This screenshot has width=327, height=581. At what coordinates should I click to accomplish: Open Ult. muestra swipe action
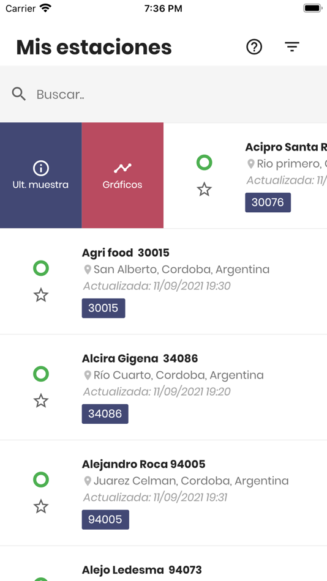click(x=41, y=176)
